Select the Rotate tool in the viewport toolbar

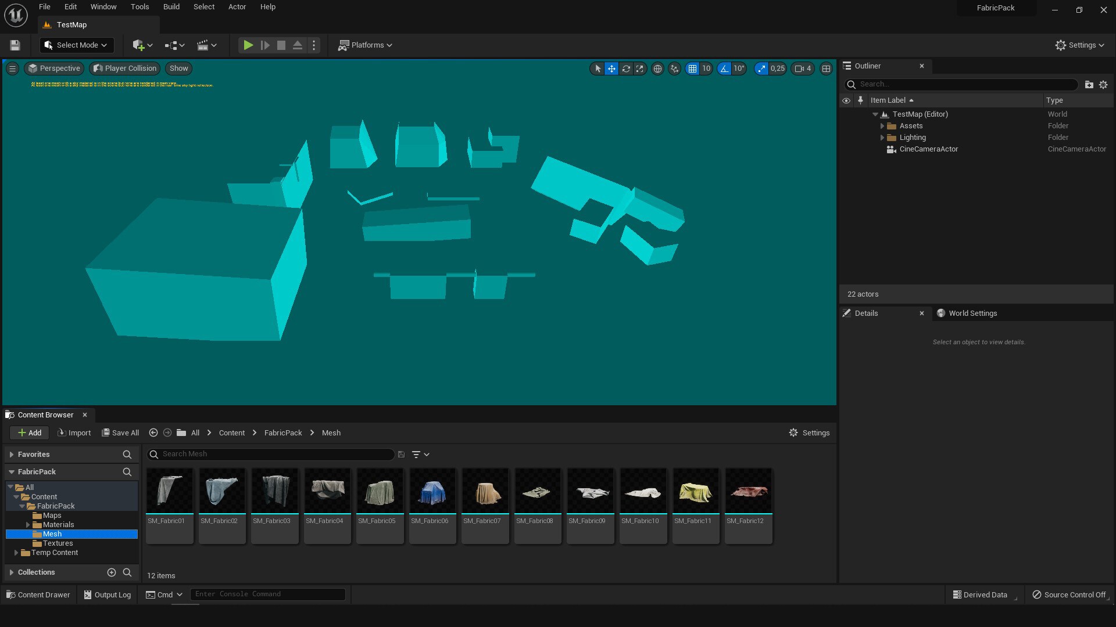pyautogui.click(x=626, y=68)
